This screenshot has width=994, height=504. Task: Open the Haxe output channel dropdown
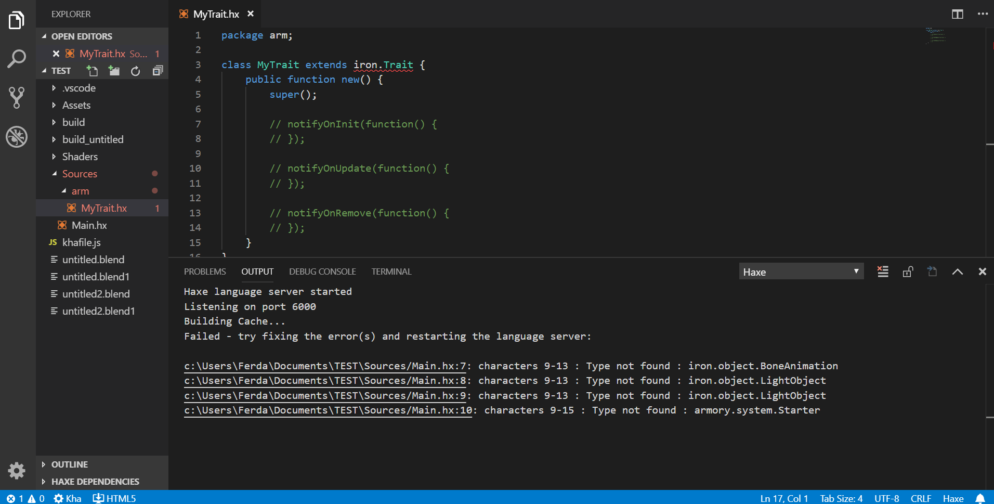(801, 272)
